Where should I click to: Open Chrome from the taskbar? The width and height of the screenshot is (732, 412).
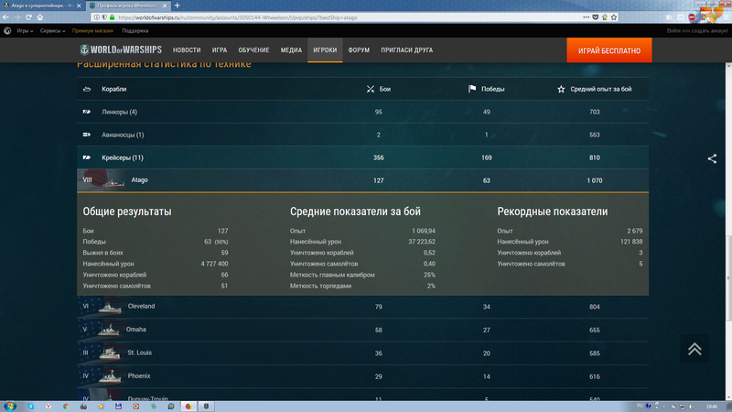tap(66, 407)
